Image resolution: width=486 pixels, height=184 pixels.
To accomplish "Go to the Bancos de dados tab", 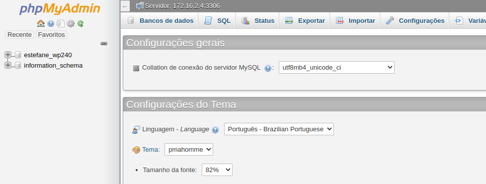I will [160, 21].
